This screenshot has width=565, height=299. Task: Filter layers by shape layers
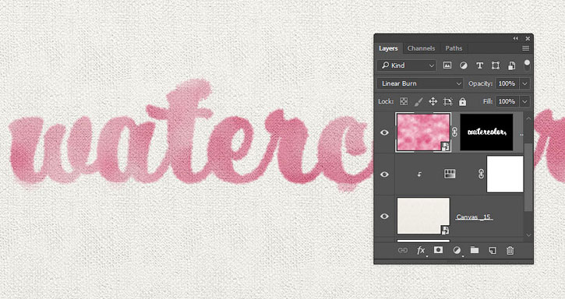point(496,65)
